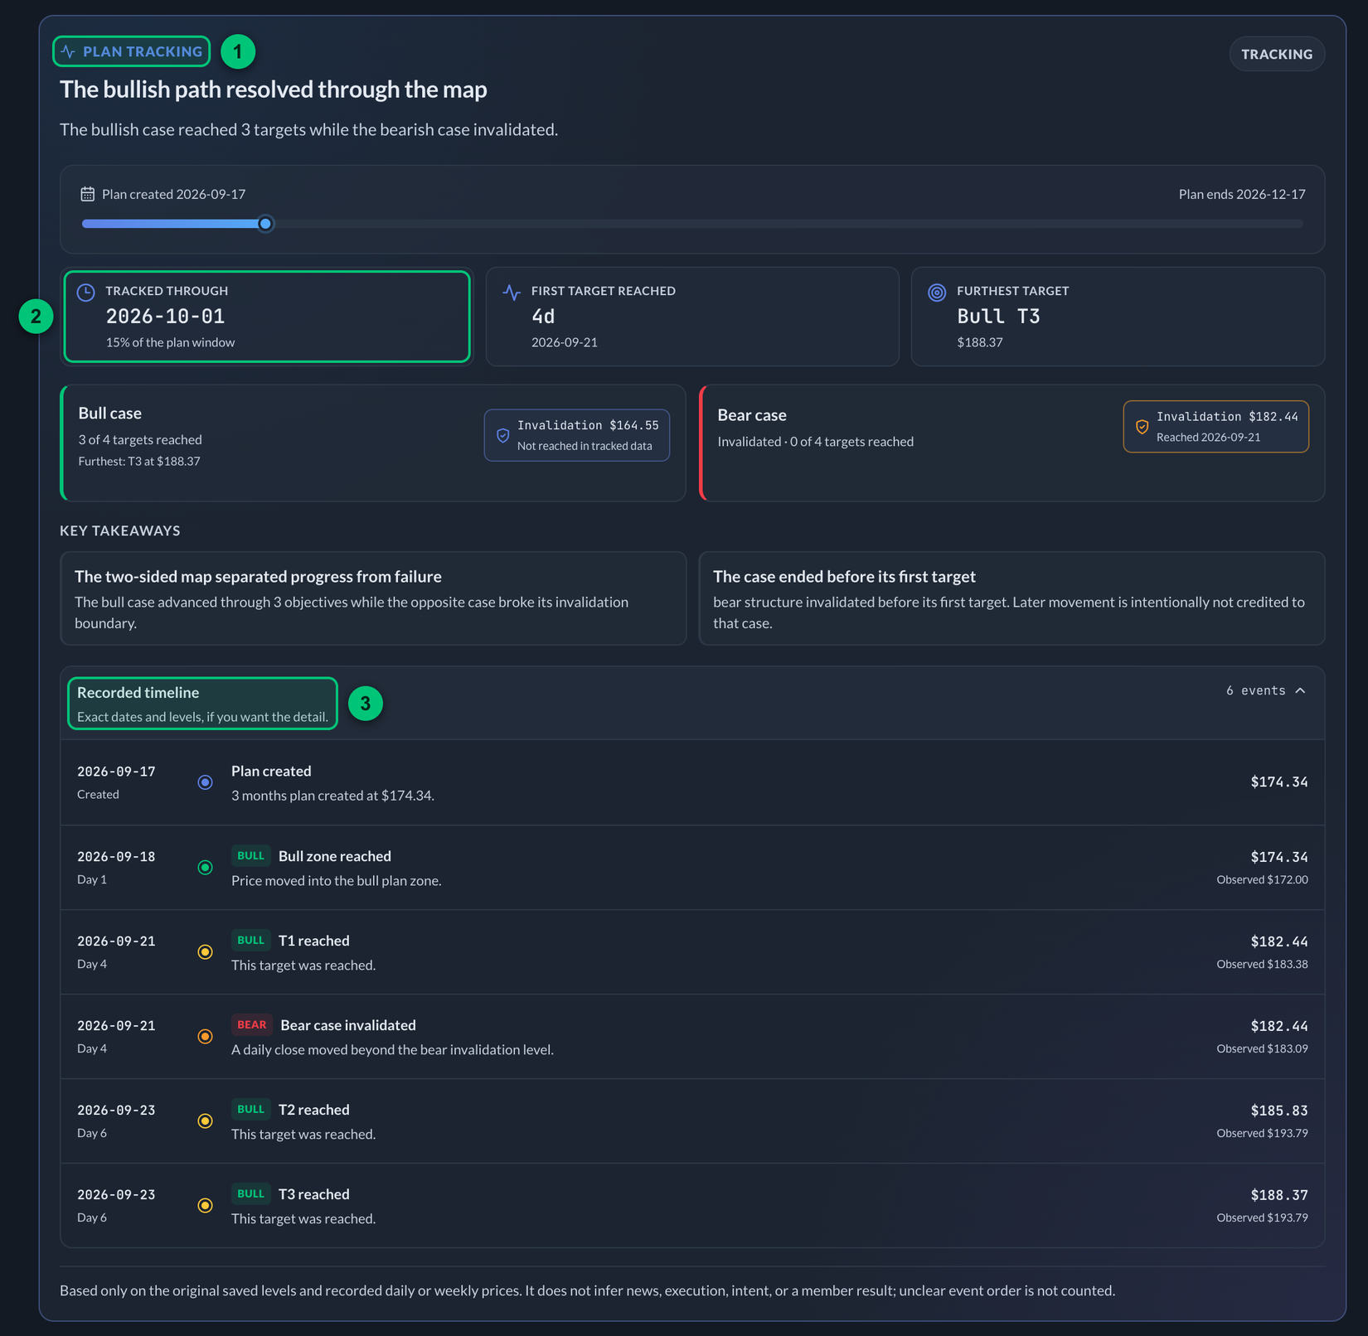
Task: Click the pulse icon in First Target Reached card
Action: coord(512,292)
